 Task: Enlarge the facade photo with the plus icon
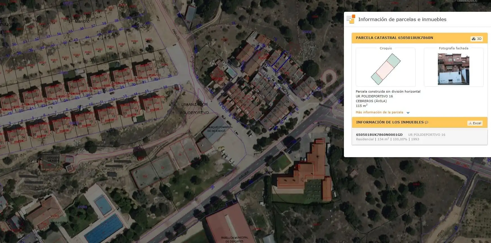(440, 56)
